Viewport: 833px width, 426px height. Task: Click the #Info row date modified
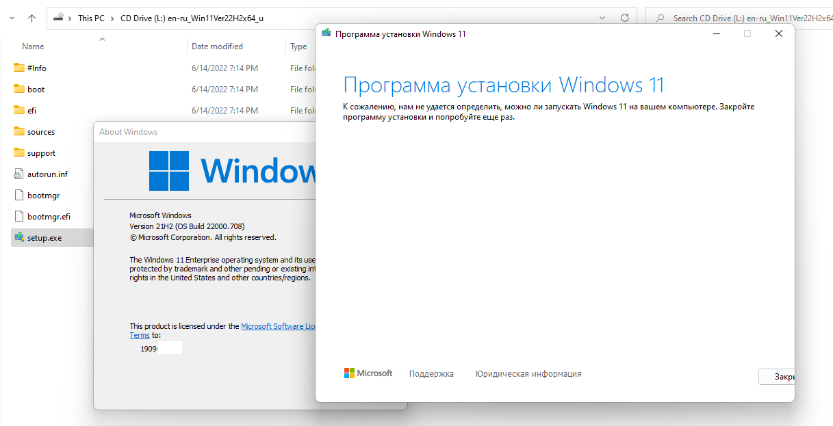pyautogui.click(x=225, y=68)
